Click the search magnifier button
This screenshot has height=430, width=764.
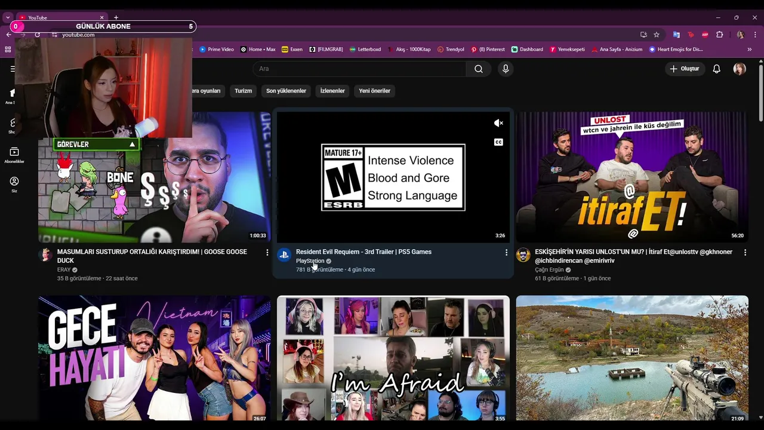[x=479, y=69]
